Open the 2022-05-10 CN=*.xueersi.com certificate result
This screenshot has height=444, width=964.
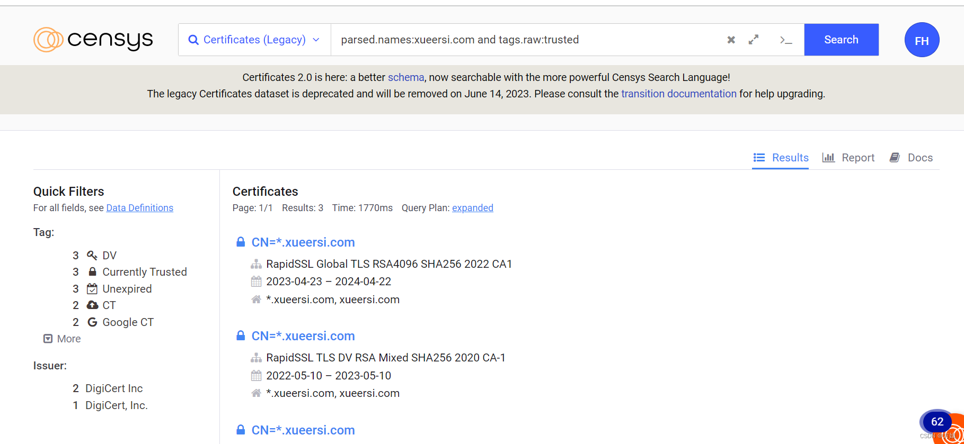(303, 336)
